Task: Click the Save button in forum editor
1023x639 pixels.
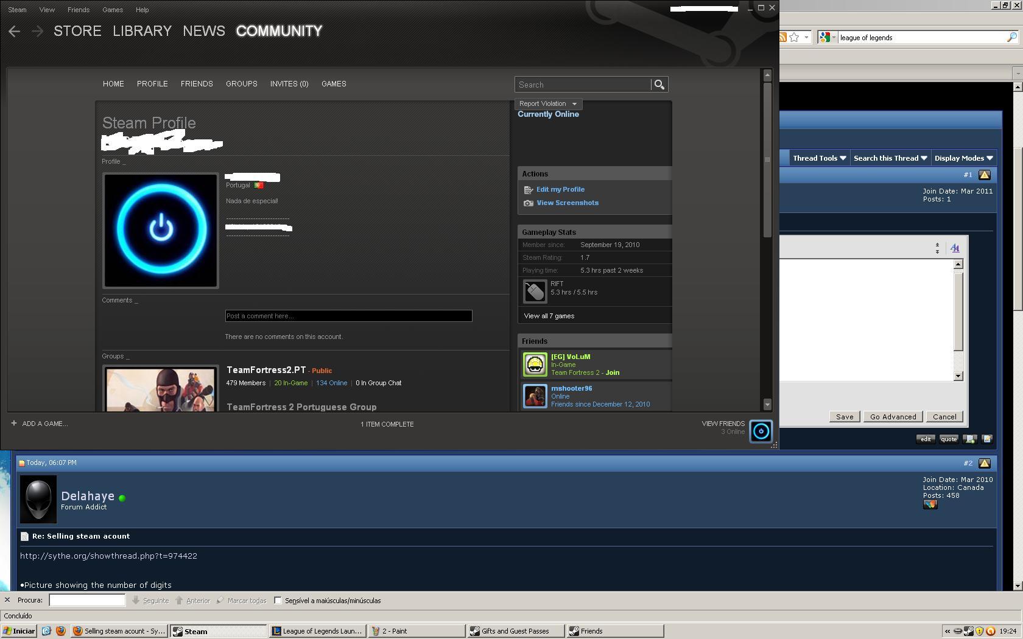Action: (x=845, y=417)
